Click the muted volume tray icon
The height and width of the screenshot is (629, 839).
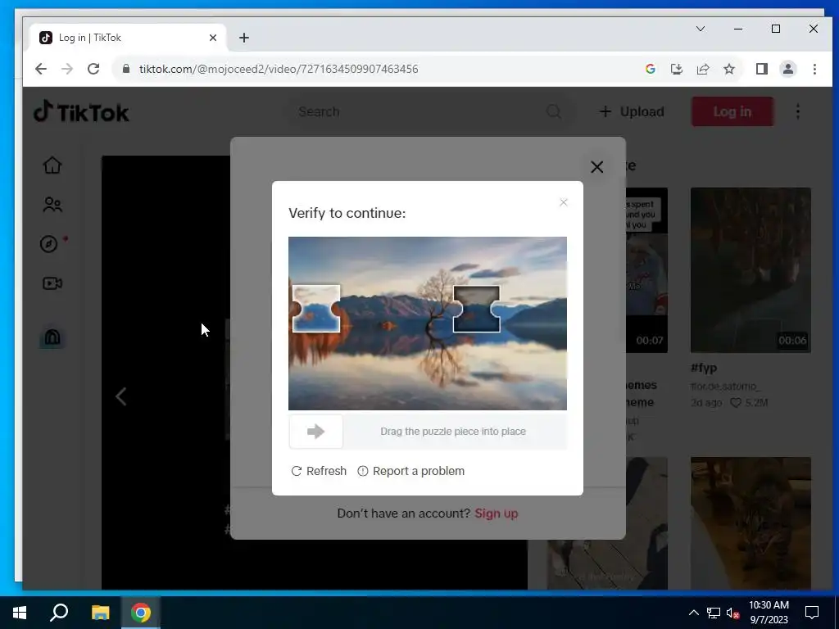pyautogui.click(x=733, y=613)
